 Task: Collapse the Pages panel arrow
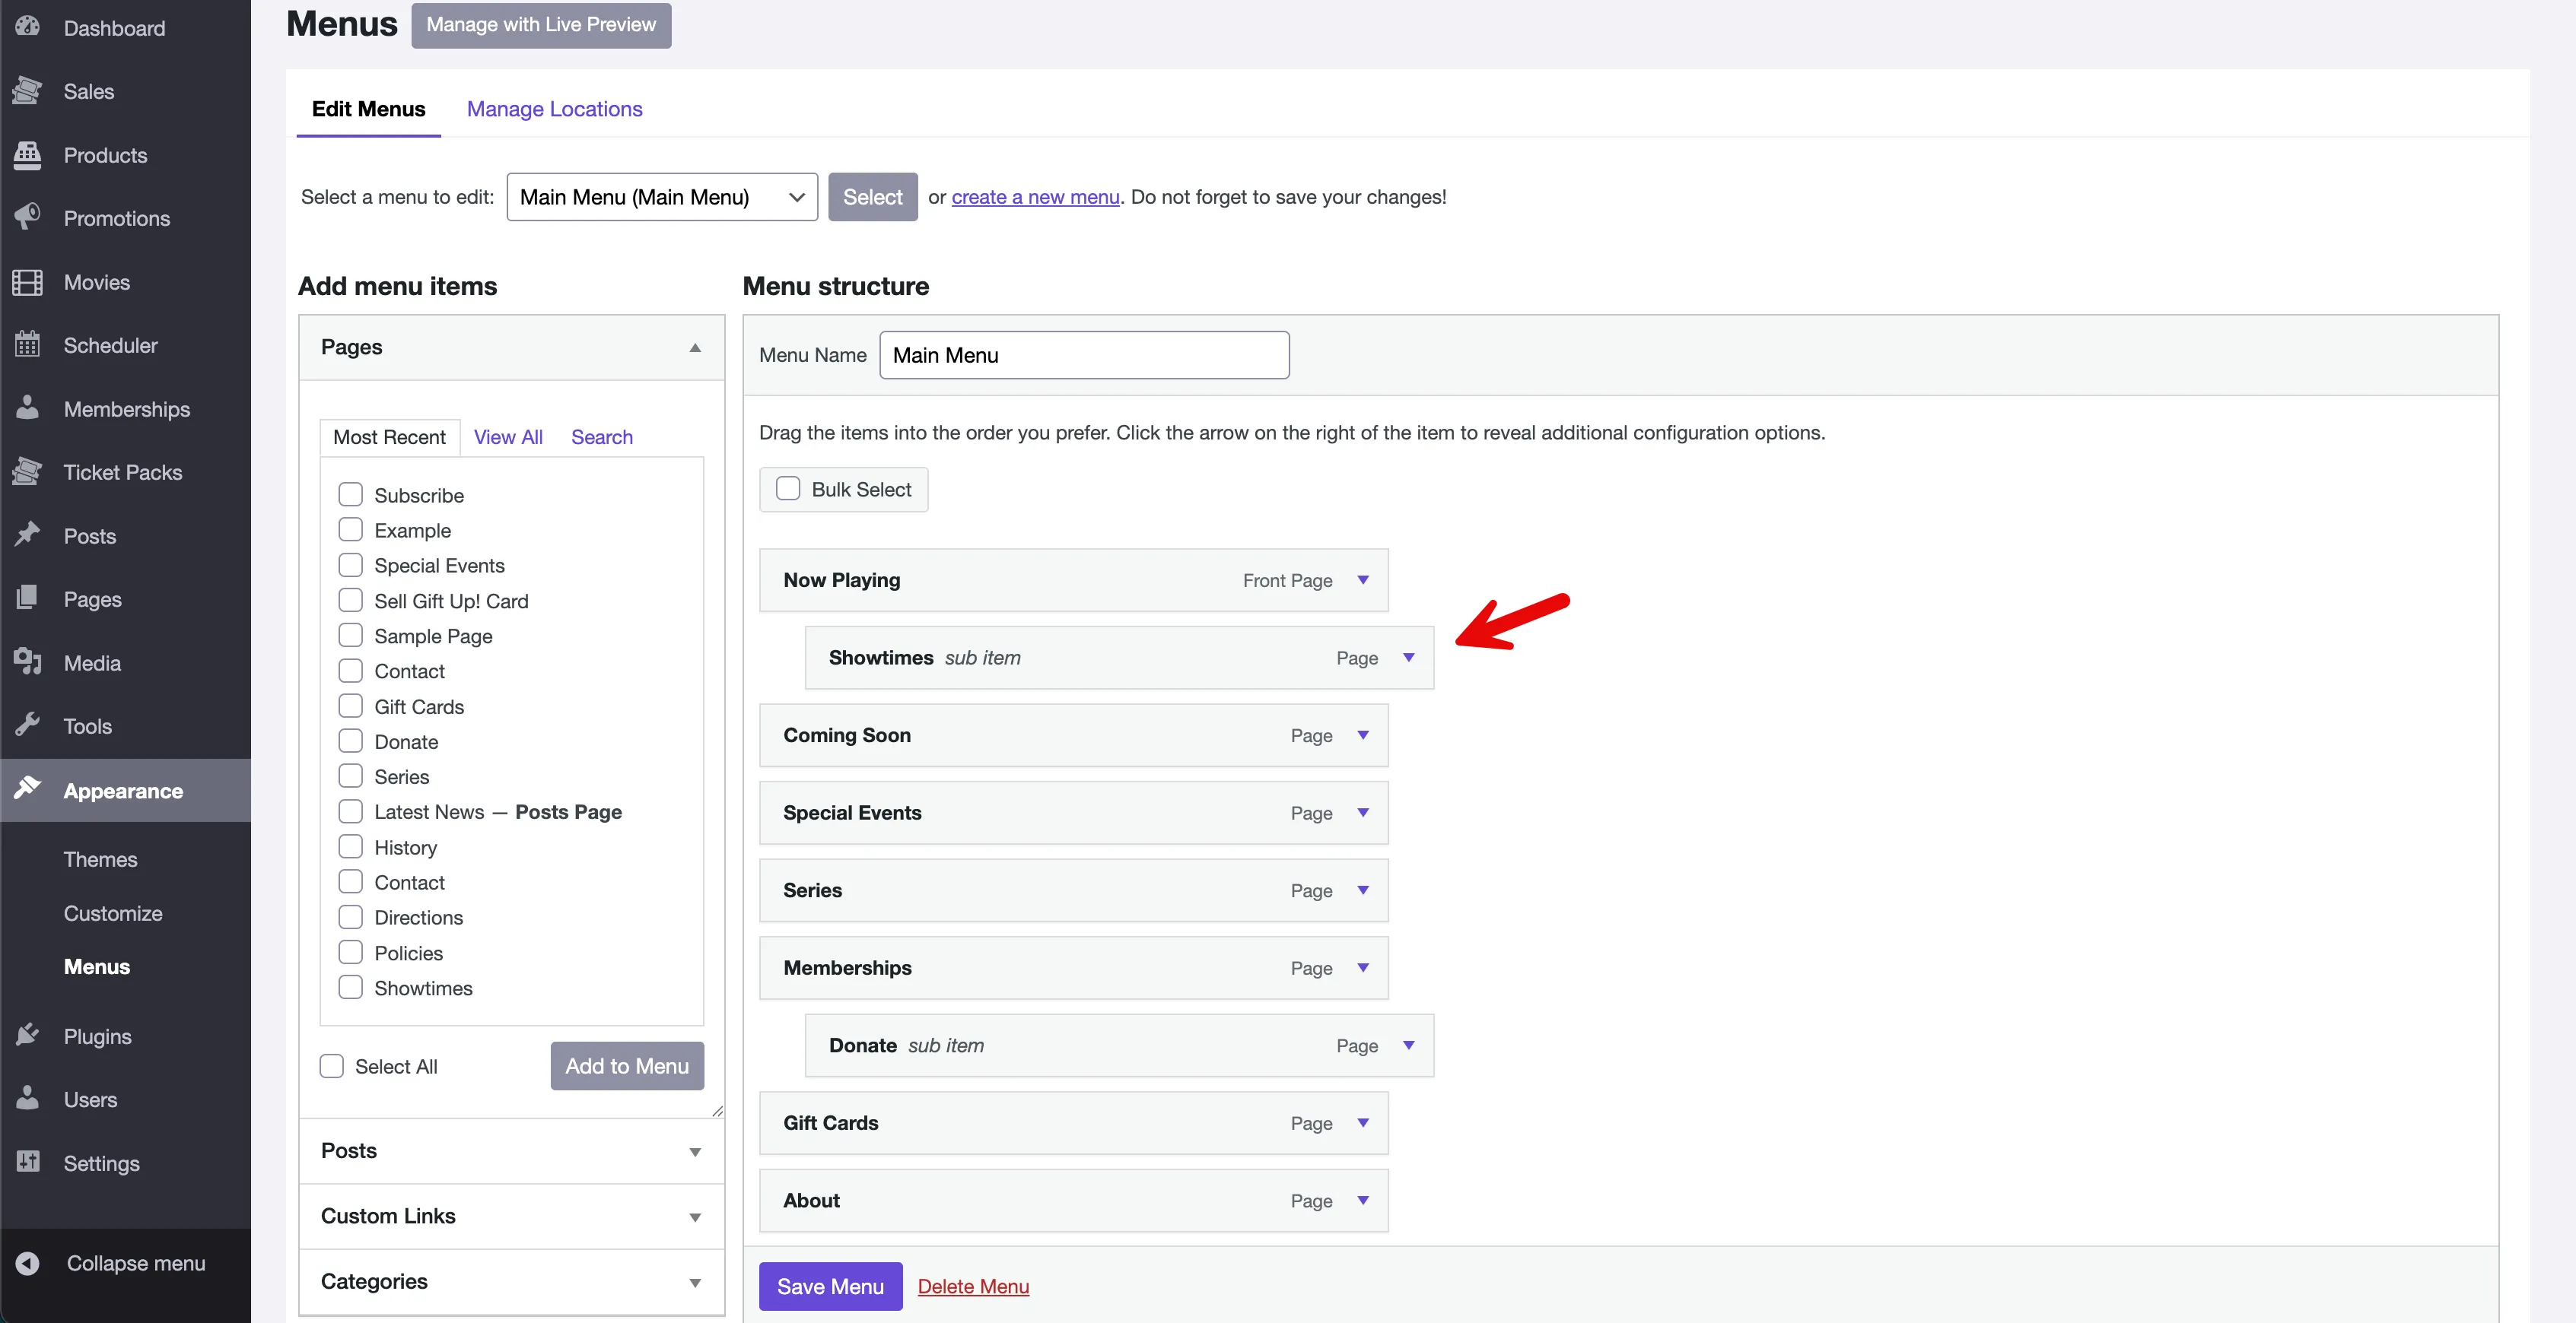tap(695, 347)
